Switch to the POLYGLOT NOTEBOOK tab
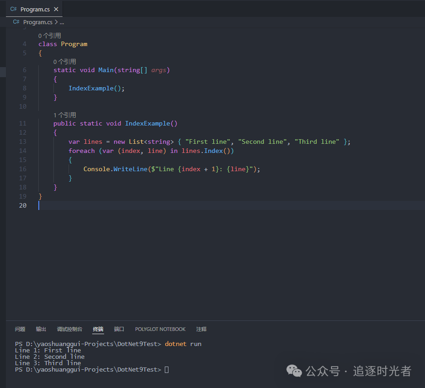This screenshot has width=425, height=388. 160,329
